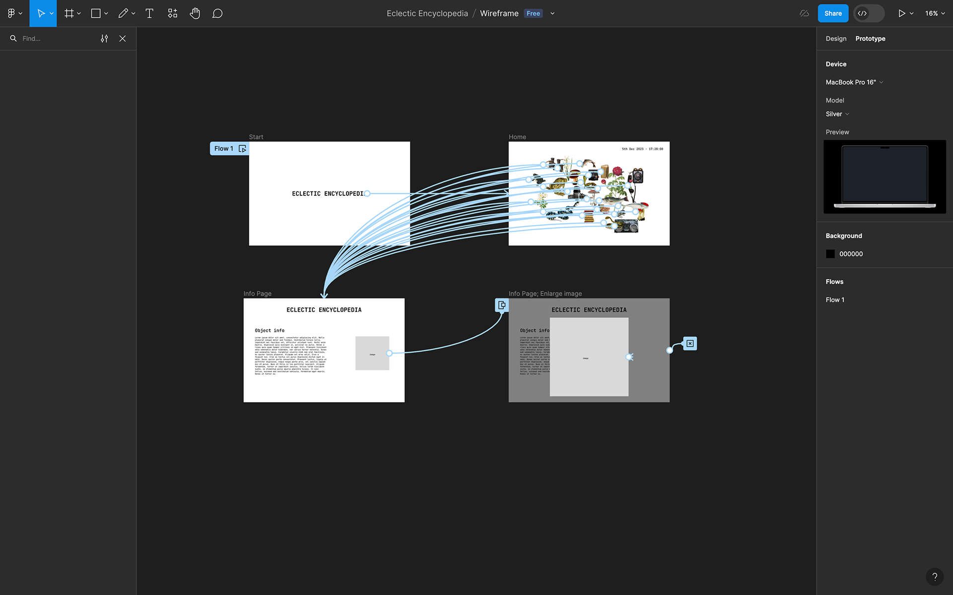The image size is (953, 595).
Task: Click the cloud sync status icon
Action: 805,13
